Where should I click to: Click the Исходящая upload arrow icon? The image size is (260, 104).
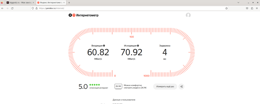click(x=138, y=46)
